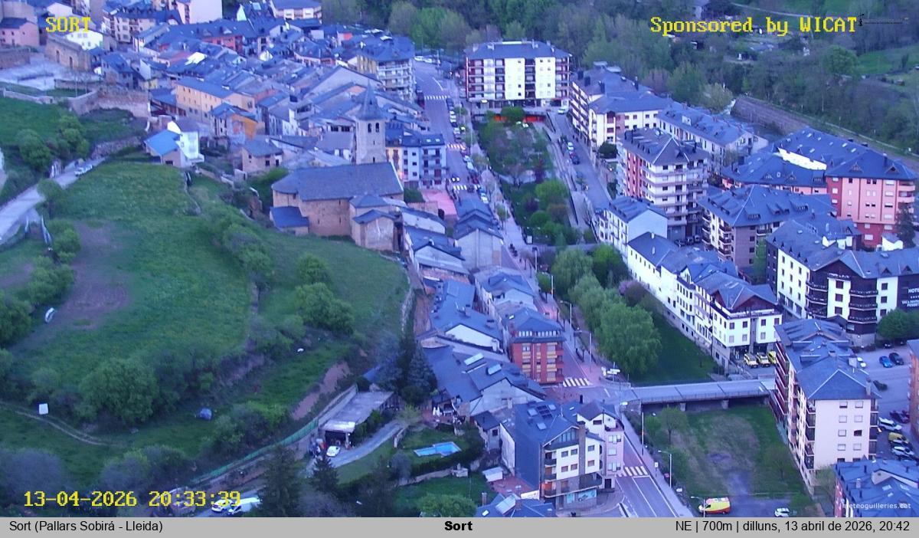Screen dimensions: 919x538
Task: Click the yellow ambulance van
Action: (x=715, y=506)
